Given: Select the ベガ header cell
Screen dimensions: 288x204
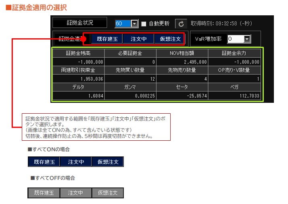Looking at the screenshot, I should (234, 87).
